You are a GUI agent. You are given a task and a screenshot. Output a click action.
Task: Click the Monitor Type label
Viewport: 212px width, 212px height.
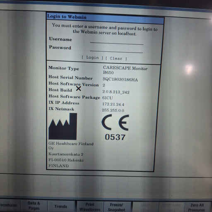(64, 68)
